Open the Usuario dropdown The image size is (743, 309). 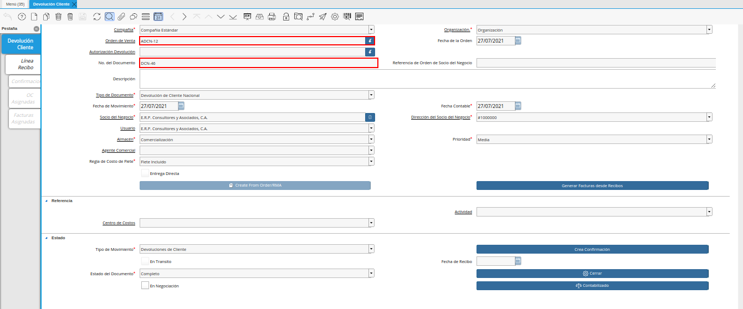tap(371, 128)
